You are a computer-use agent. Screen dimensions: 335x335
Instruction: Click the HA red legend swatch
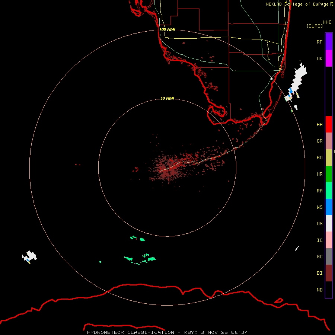(329, 124)
